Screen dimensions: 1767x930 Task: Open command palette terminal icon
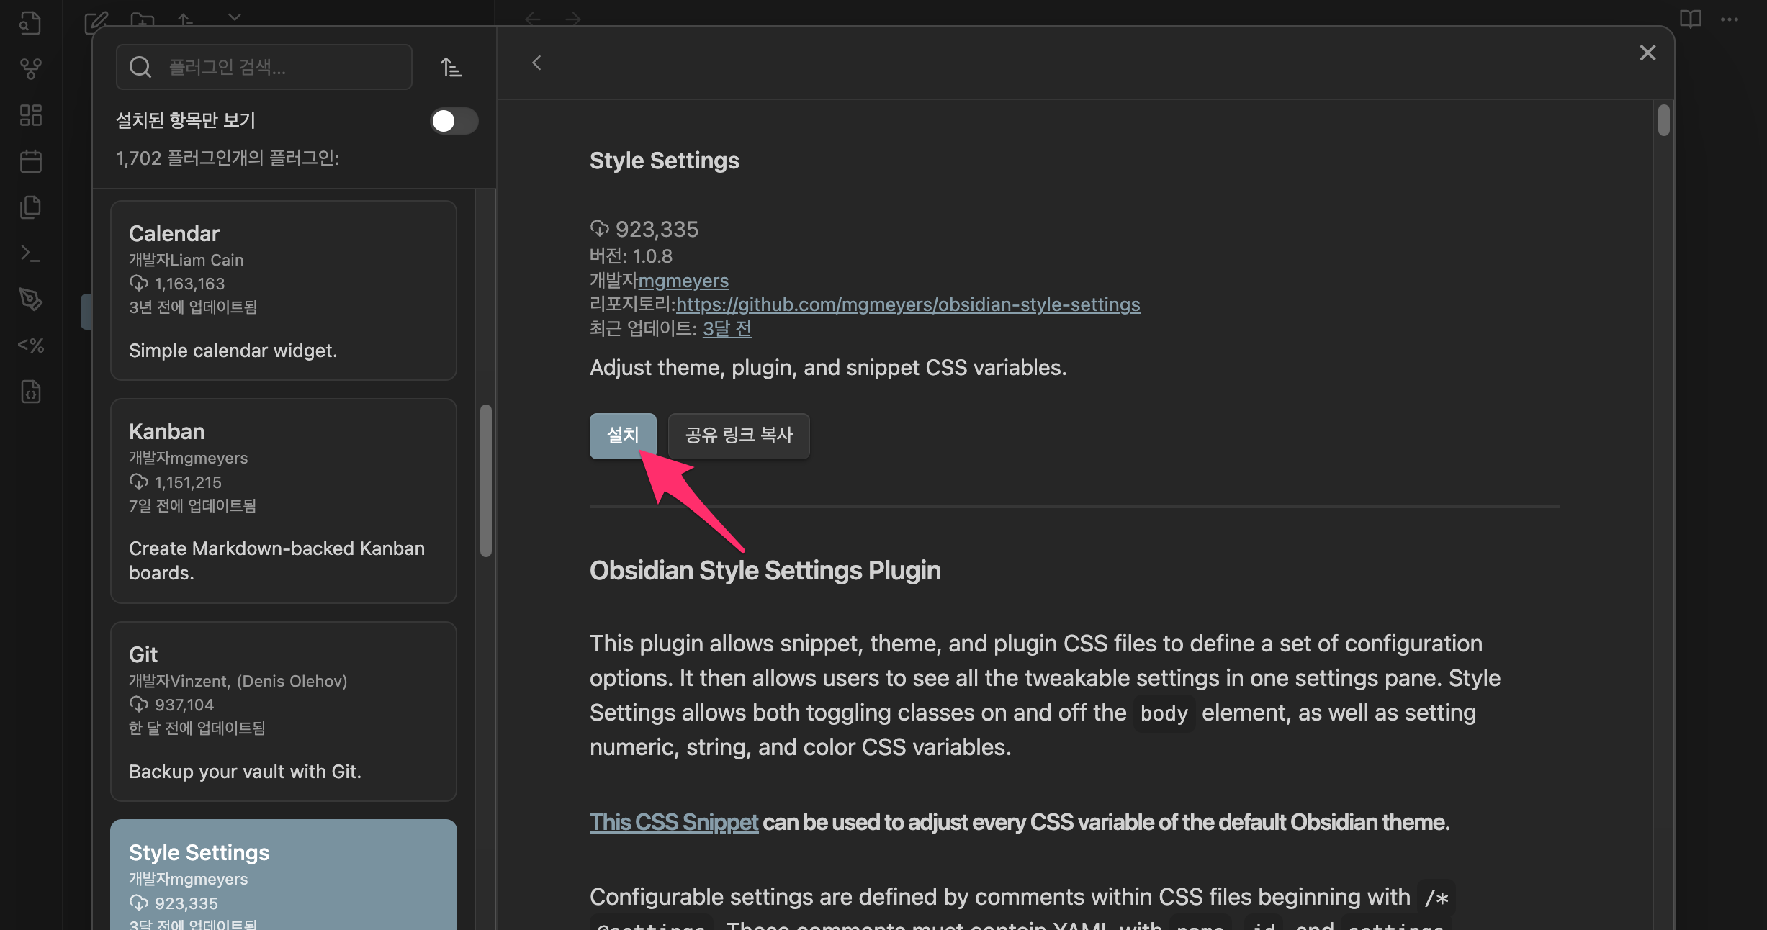point(30,253)
